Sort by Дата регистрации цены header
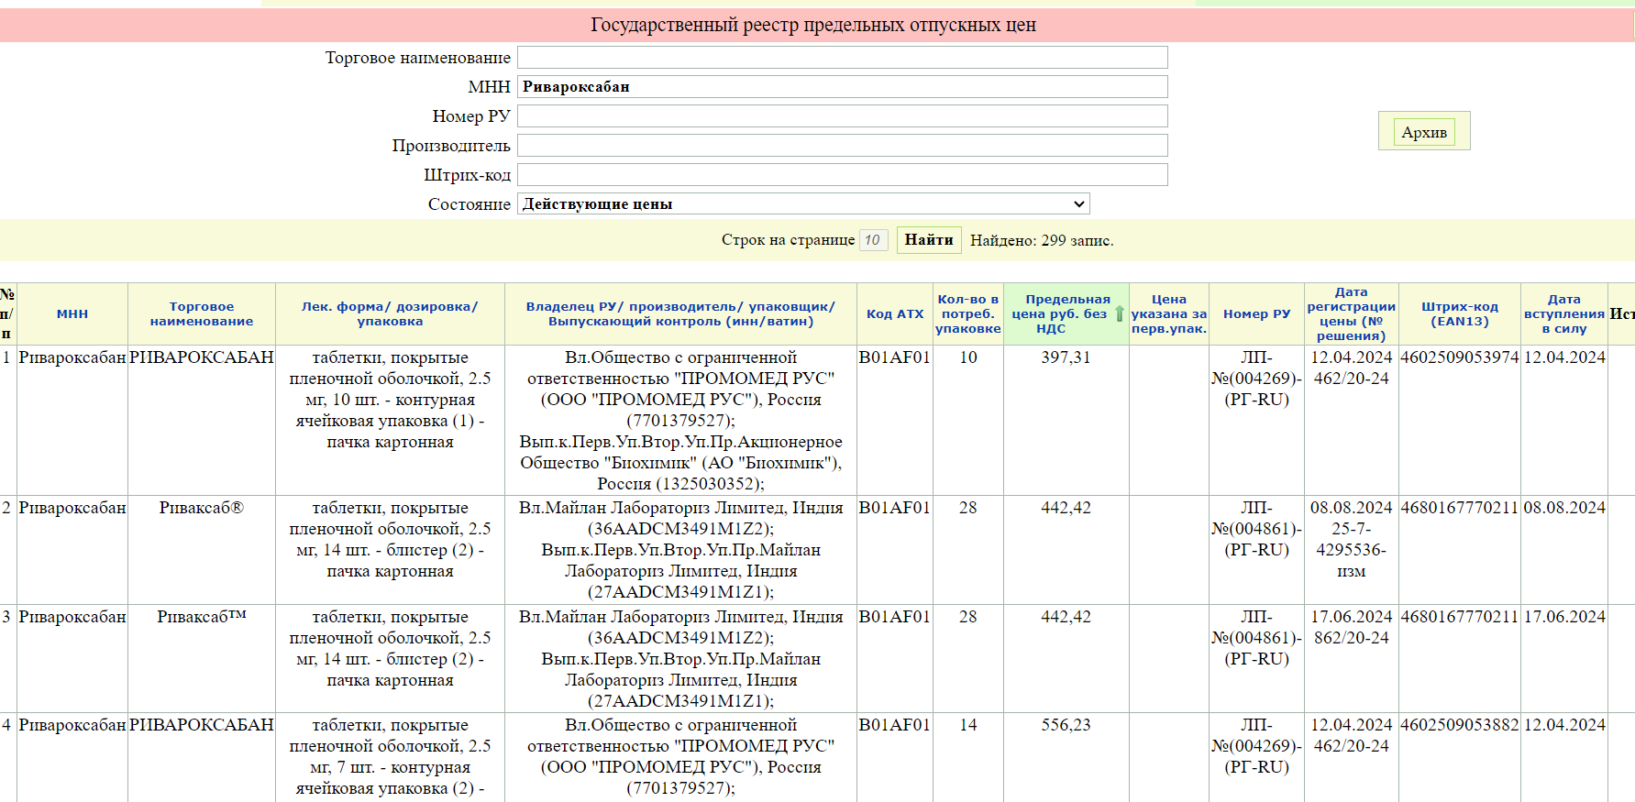Screen dimensions: 1635x802 pyautogui.click(x=1351, y=313)
